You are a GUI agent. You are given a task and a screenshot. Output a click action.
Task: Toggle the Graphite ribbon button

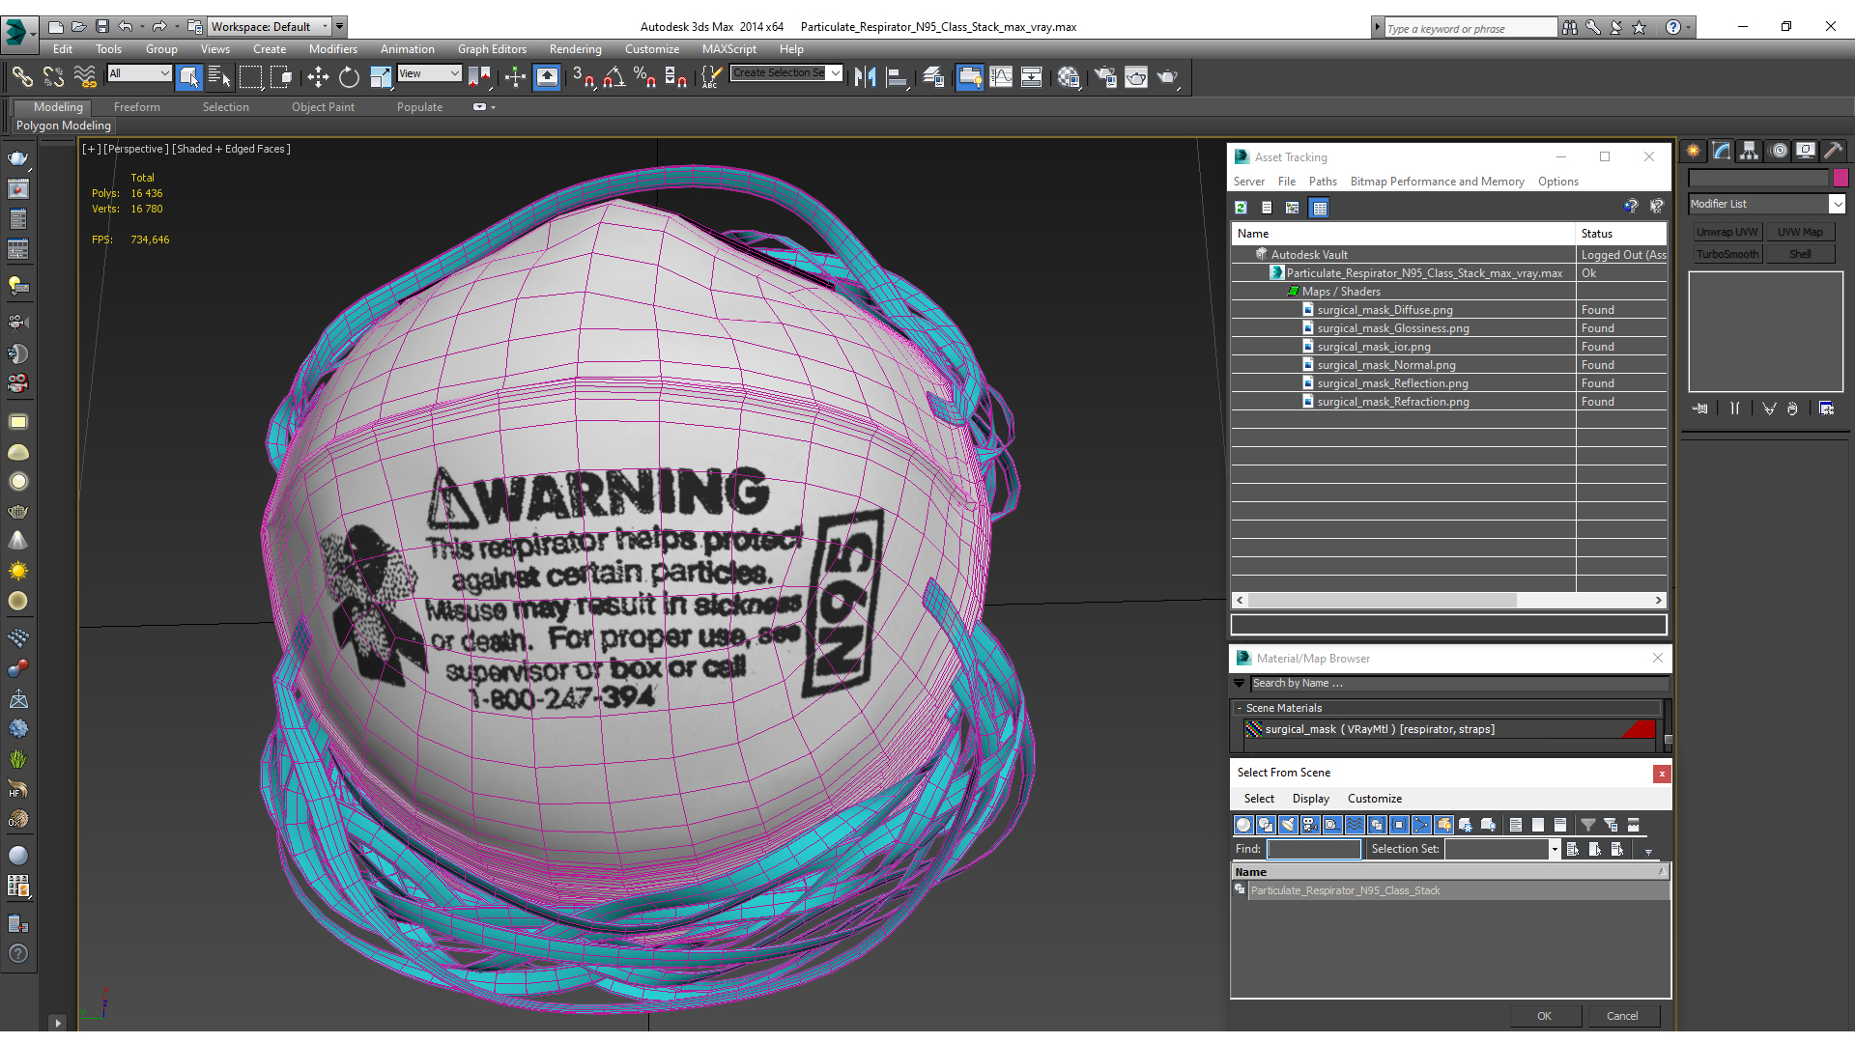point(970,77)
